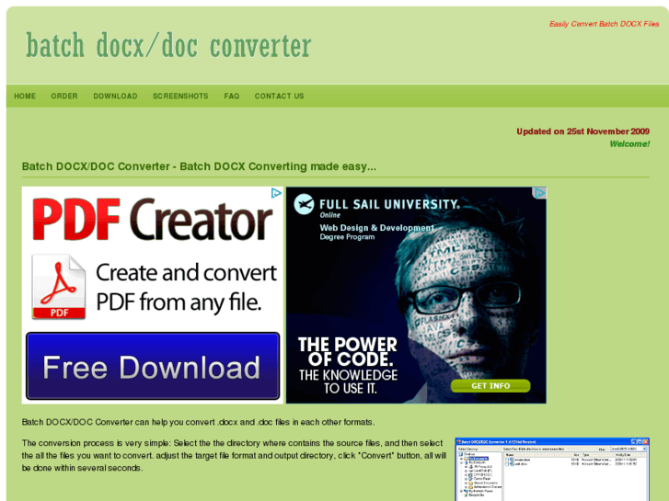
Task: Open the FAQ page
Action: (232, 96)
